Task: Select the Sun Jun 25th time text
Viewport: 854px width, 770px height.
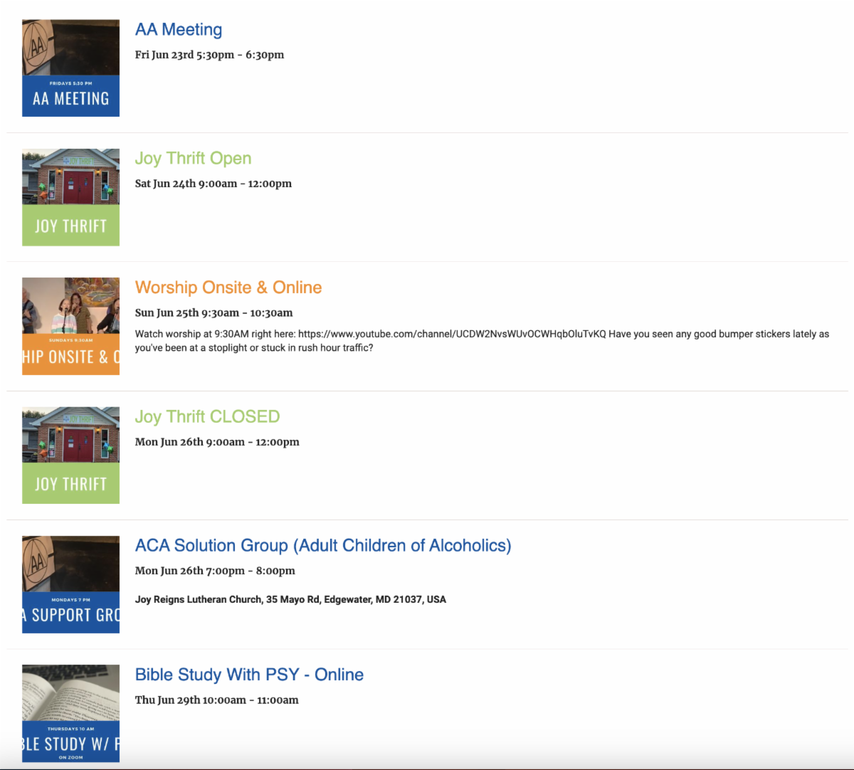Action: coord(213,313)
